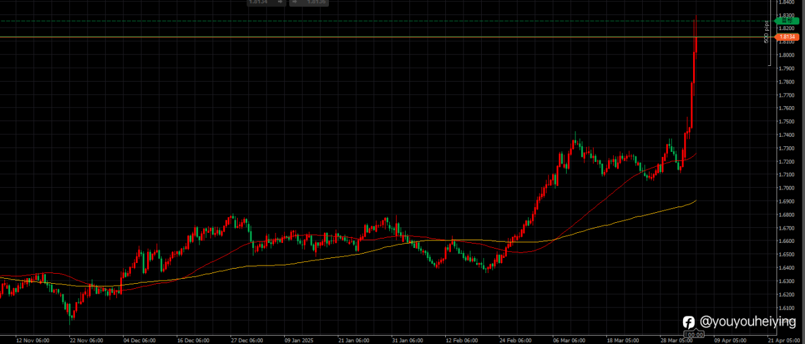The image size is (805, 344).
Task: Click the 09 Jan 2025 time axis label
Action: [299, 340]
